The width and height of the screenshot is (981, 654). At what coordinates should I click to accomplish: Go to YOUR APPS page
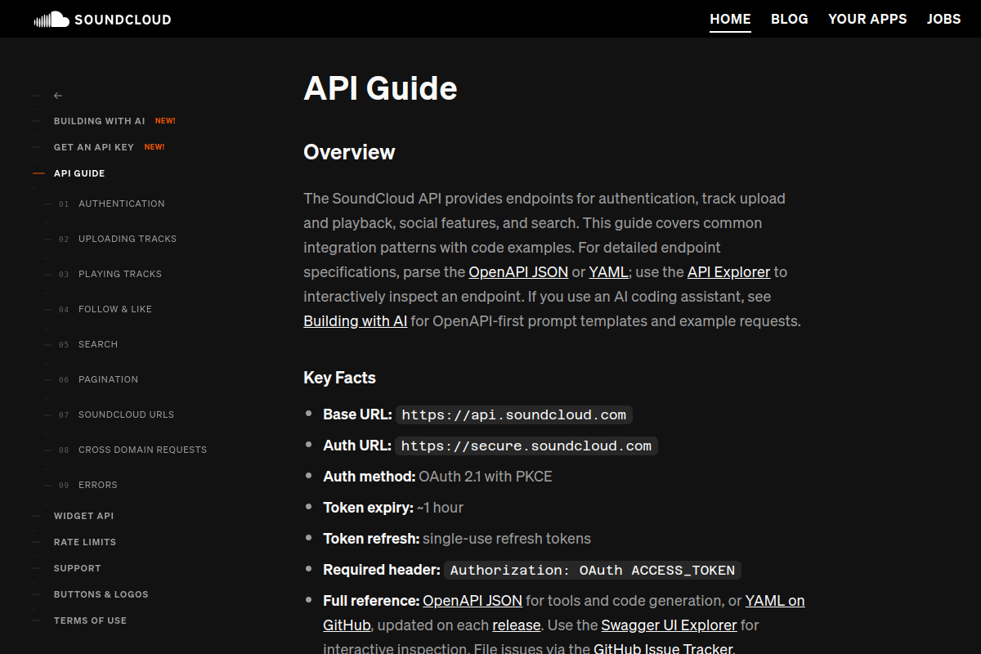[867, 19]
